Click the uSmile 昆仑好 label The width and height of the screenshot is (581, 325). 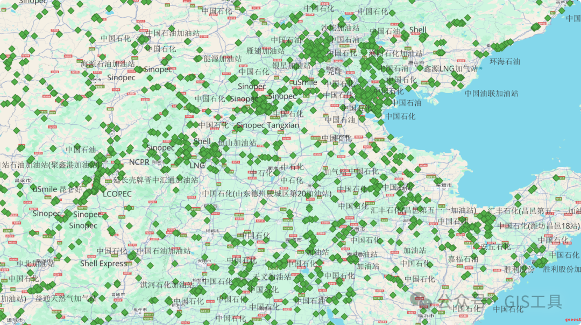pyautogui.click(x=57, y=189)
